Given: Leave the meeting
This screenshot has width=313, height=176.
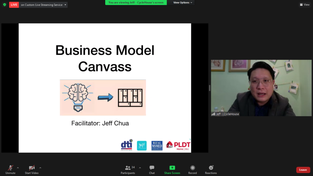Looking at the screenshot, I should 303,170.
